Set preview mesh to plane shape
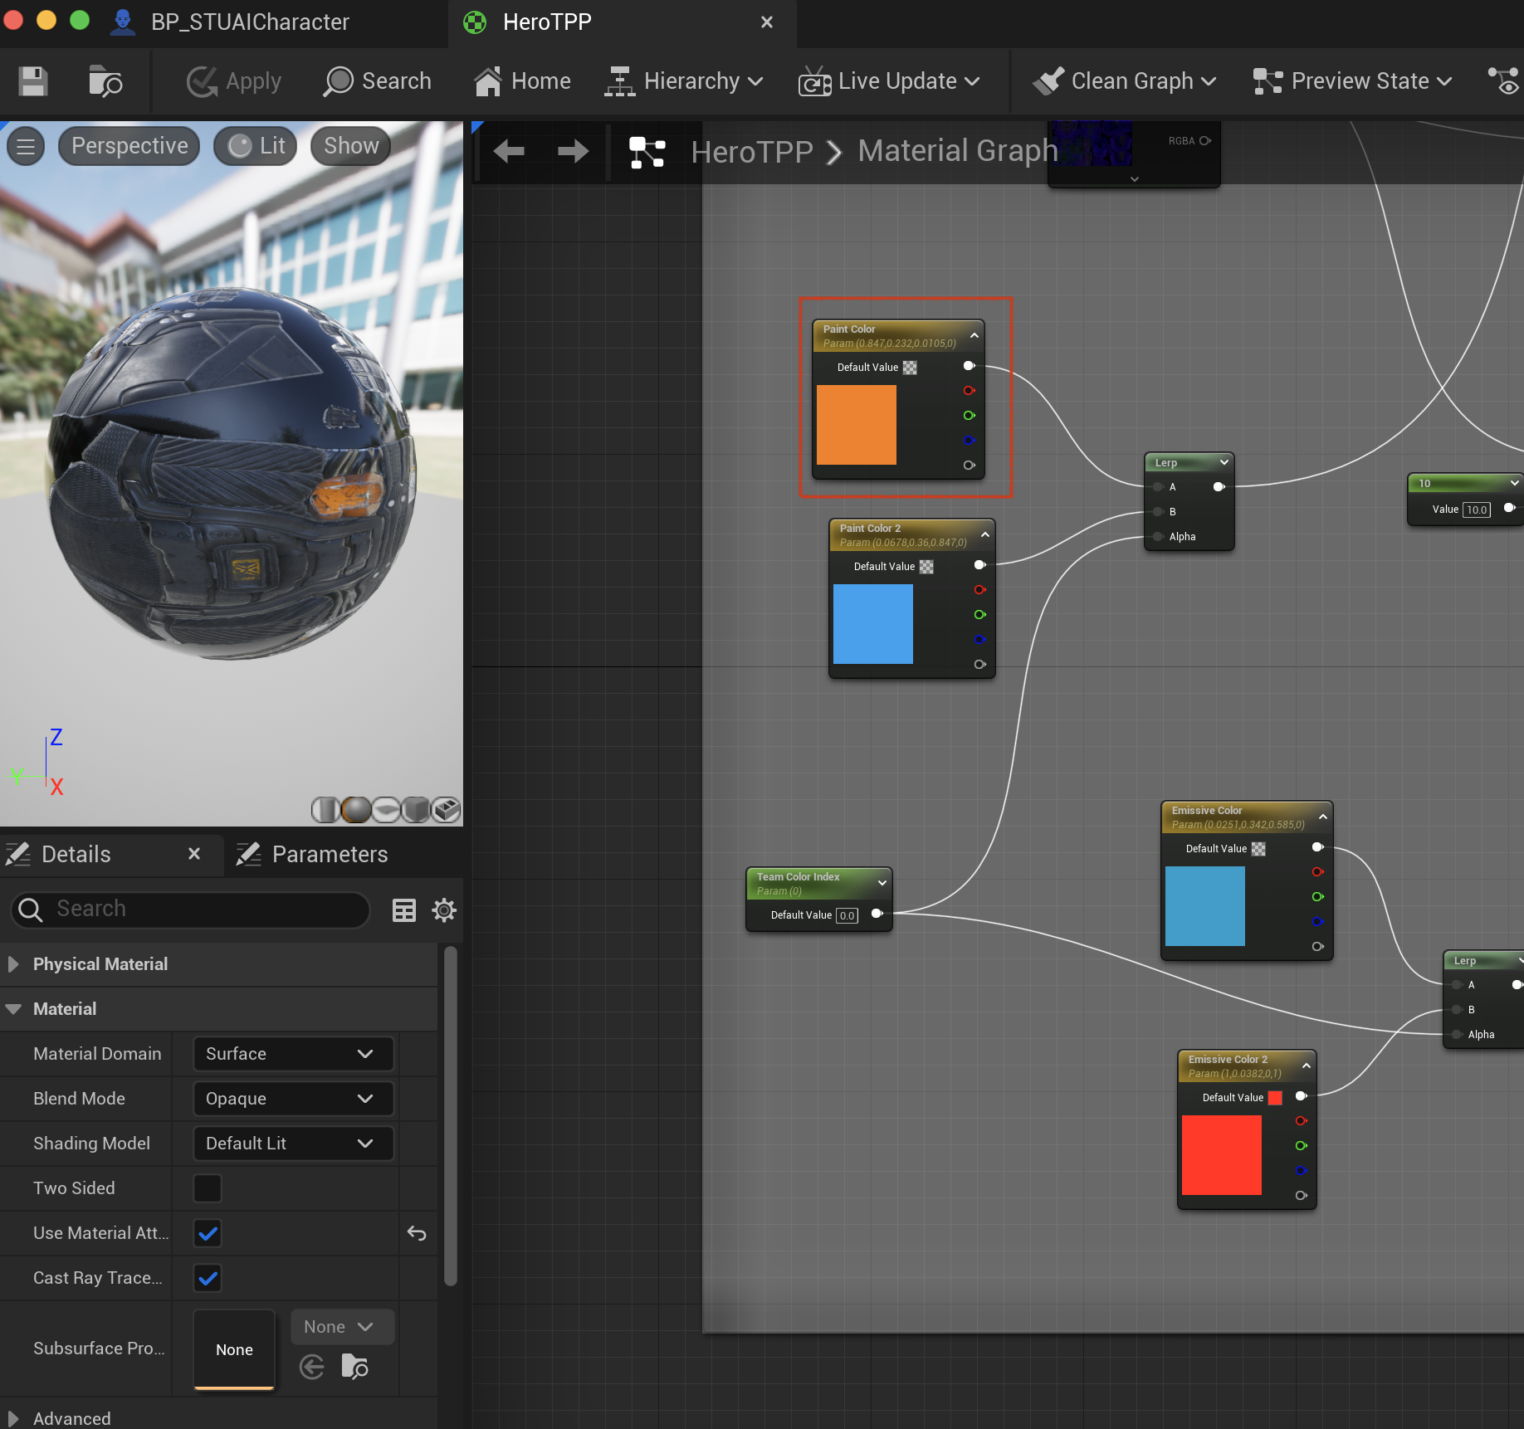 coord(386,809)
